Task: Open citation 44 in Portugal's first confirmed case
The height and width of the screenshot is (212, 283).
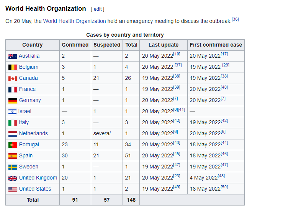Action: coord(224,143)
